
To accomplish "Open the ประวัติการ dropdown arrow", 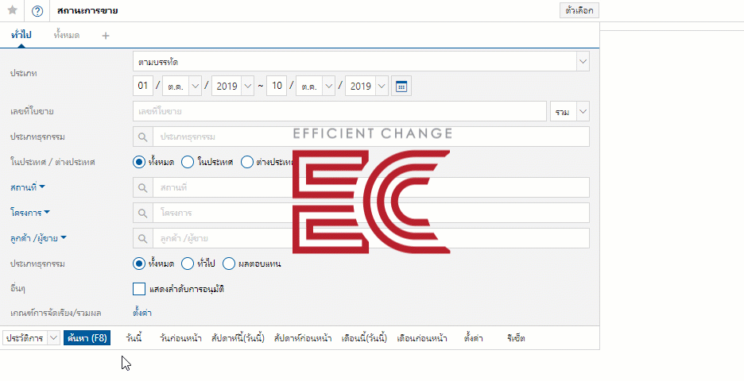I will tap(53, 338).
